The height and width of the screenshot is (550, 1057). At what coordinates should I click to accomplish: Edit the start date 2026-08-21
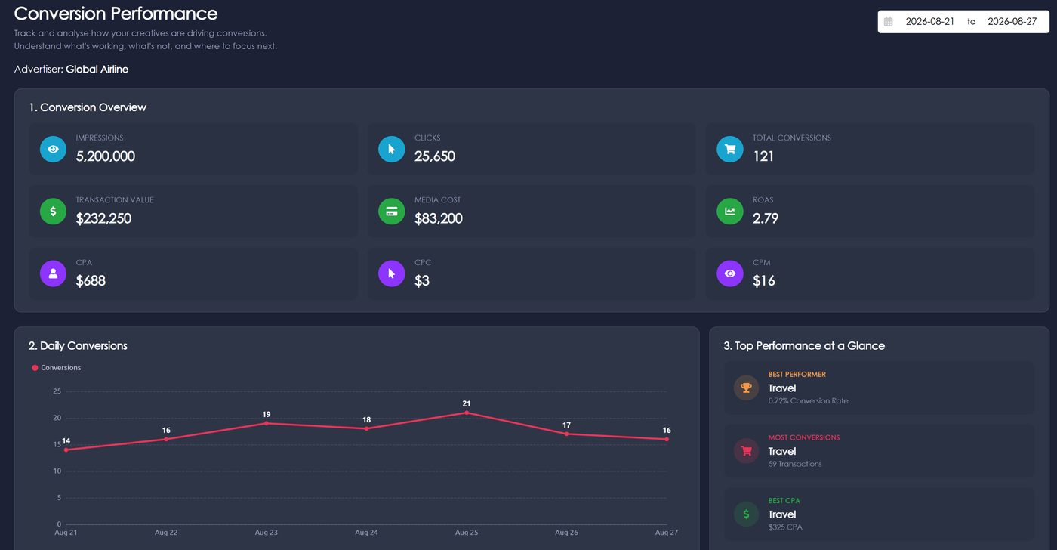[930, 22]
